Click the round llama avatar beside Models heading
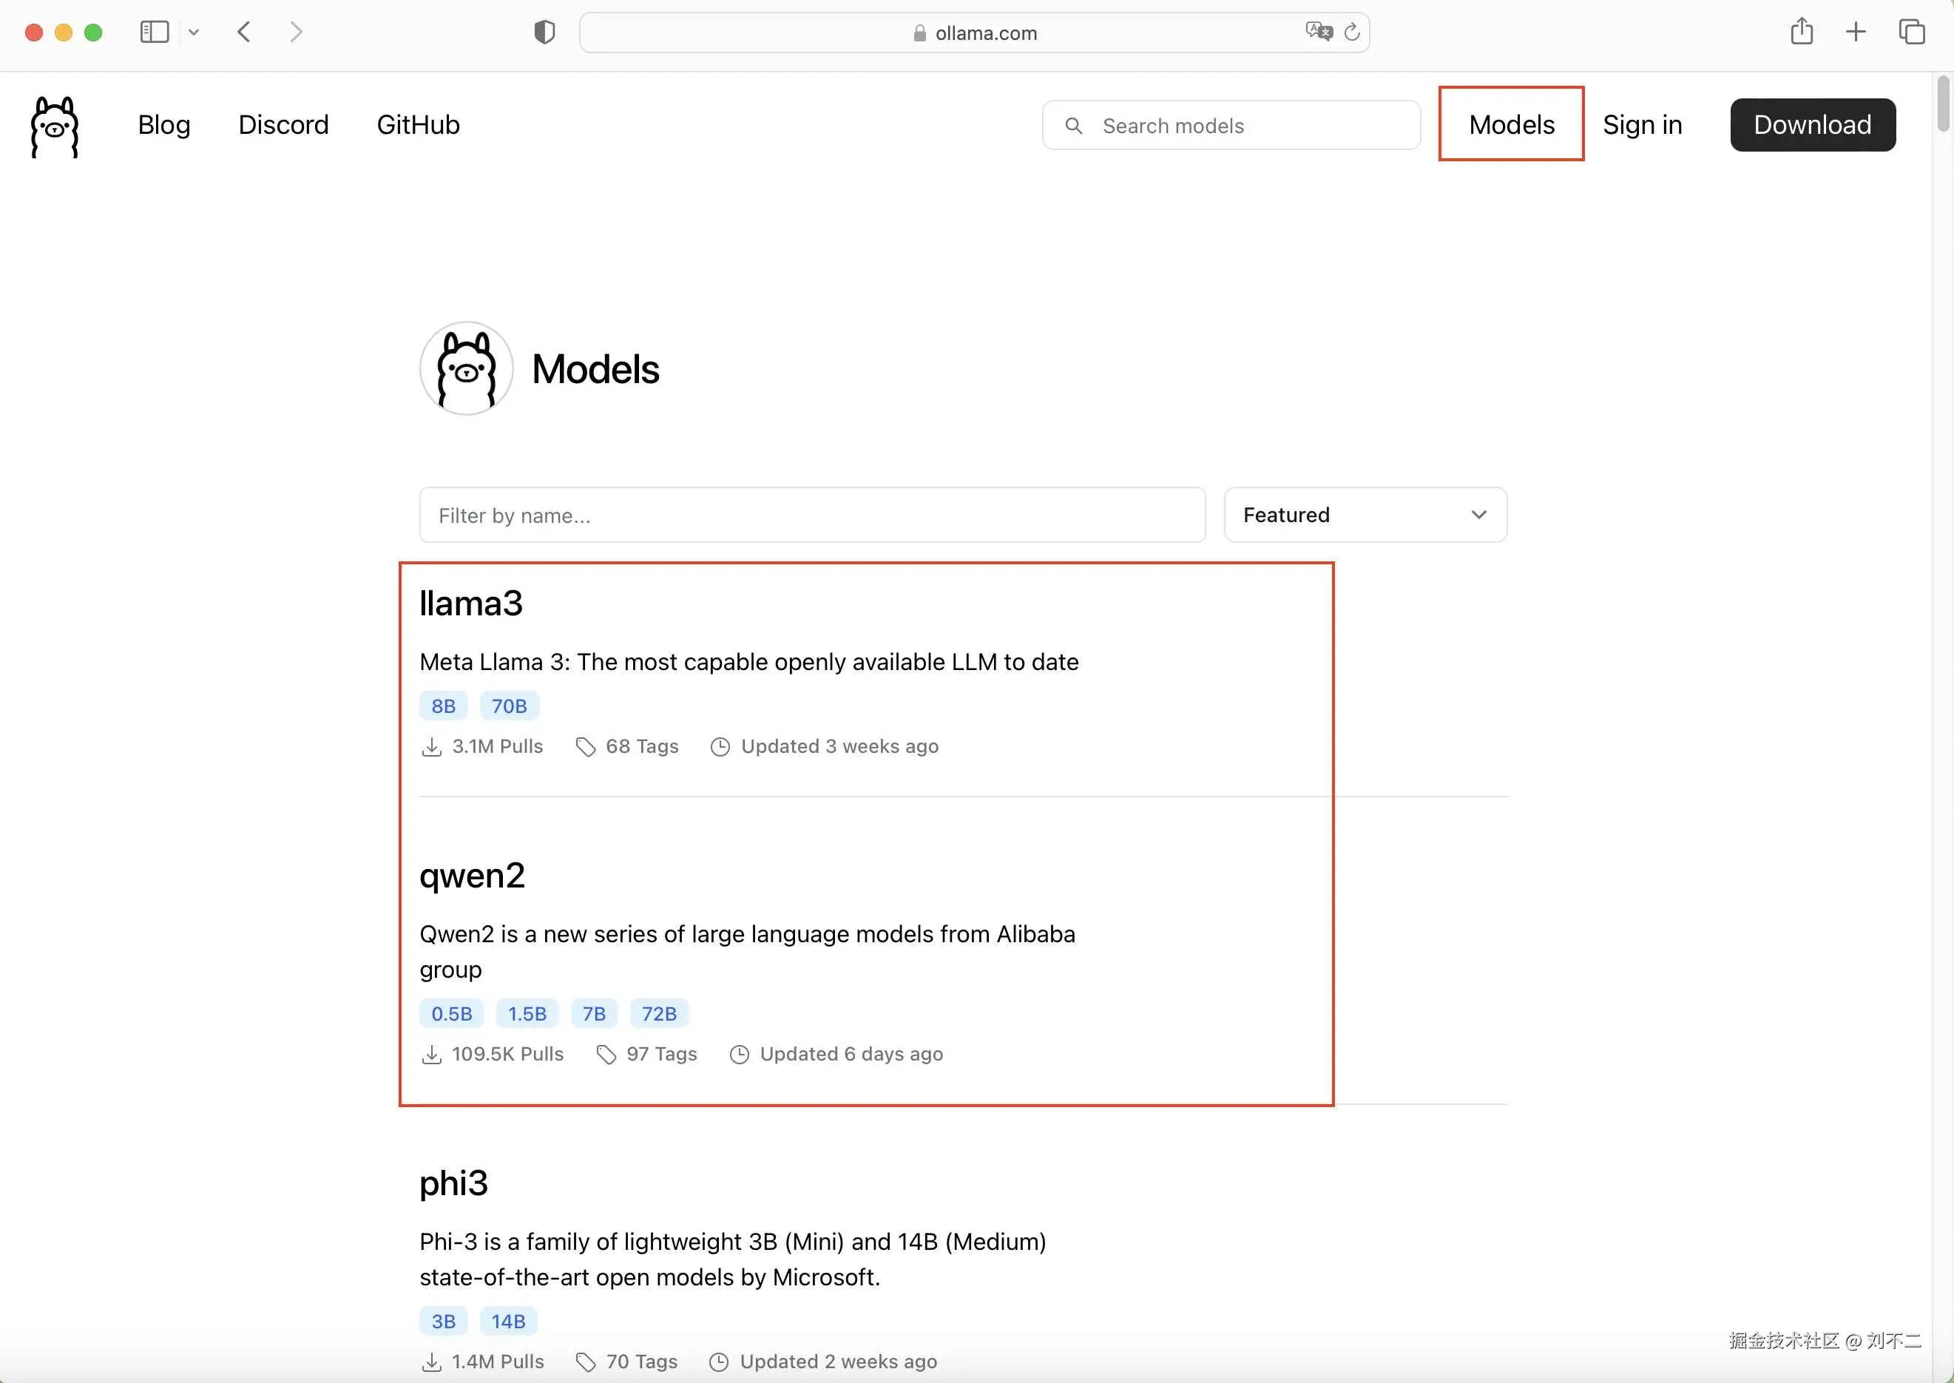The width and height of the screenshot is (1954, 1383). pyautogui.click(x=467, y=369)
